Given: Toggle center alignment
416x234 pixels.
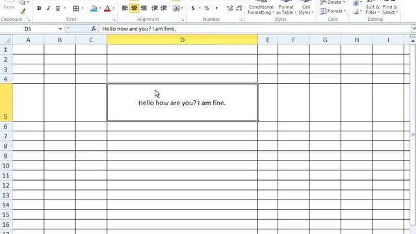Looking at the screenshot, I should tap(135, 8).
